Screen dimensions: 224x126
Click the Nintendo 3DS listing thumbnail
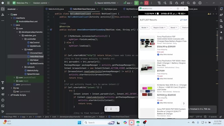click(148, 91)
